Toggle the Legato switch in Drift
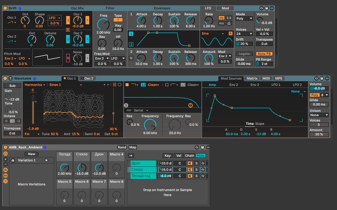Viewport: 337px width, 210px height. pyautogui.click(x=244, y=54)
